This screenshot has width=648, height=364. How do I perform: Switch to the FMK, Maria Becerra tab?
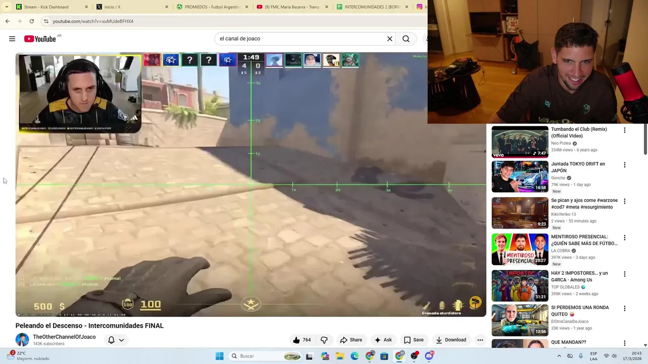coord(294,7)
